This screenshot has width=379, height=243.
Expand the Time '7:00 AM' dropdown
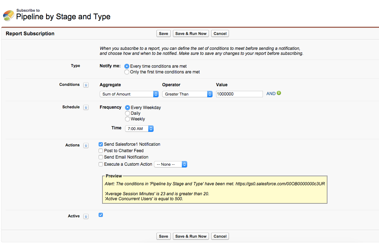139,129
